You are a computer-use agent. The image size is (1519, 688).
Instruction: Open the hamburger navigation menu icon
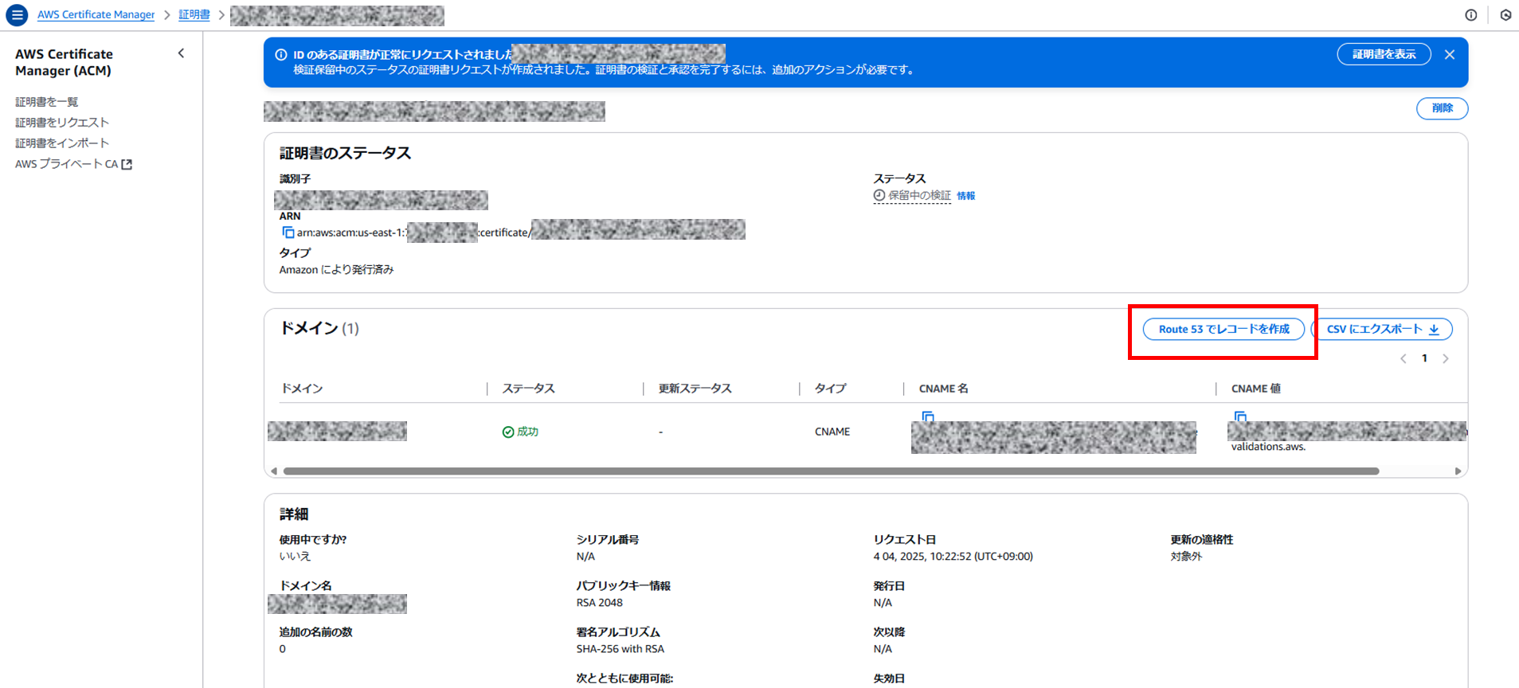(x=17, y=15)
